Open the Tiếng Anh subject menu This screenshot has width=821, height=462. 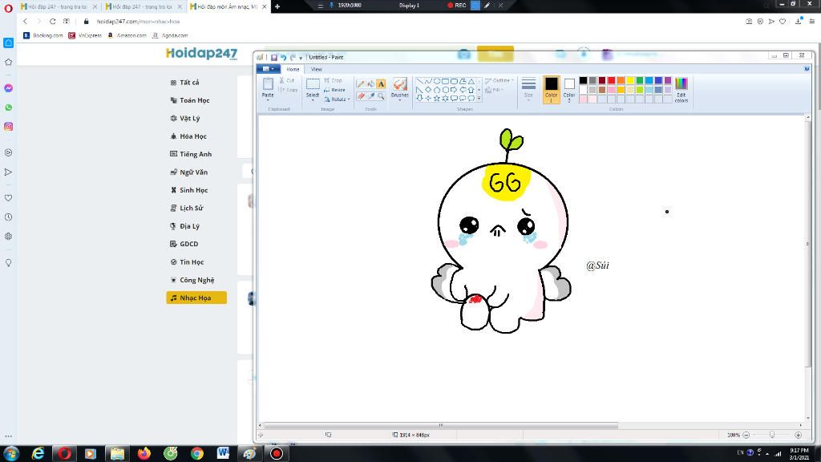tap(196, 154)
